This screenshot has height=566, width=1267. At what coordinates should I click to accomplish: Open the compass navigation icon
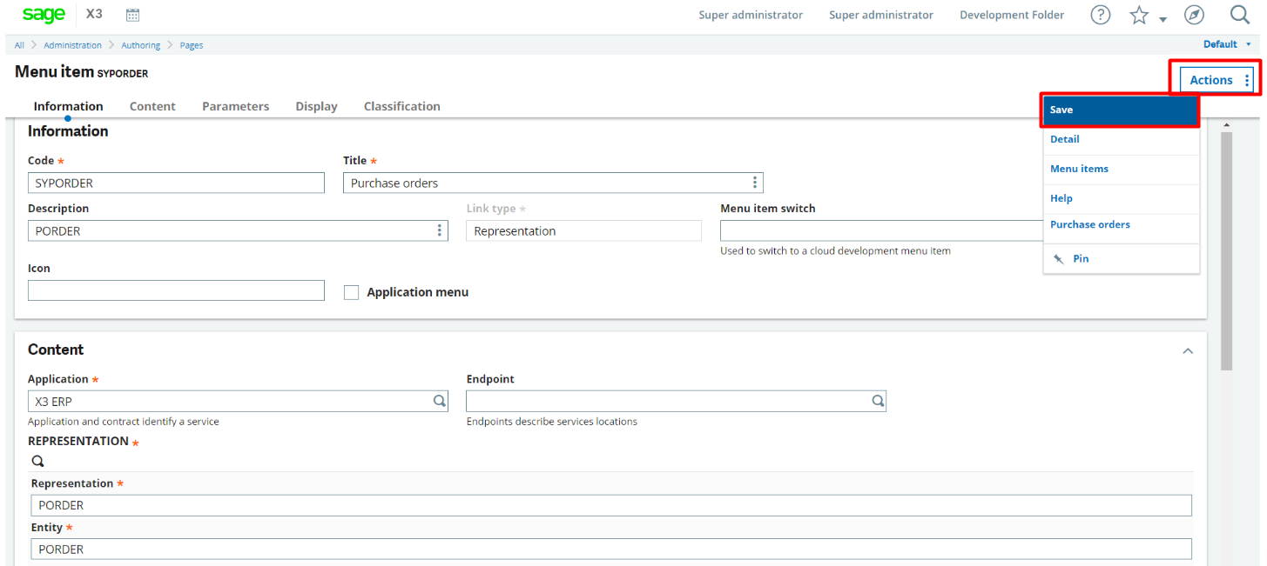click(1193, 14)
